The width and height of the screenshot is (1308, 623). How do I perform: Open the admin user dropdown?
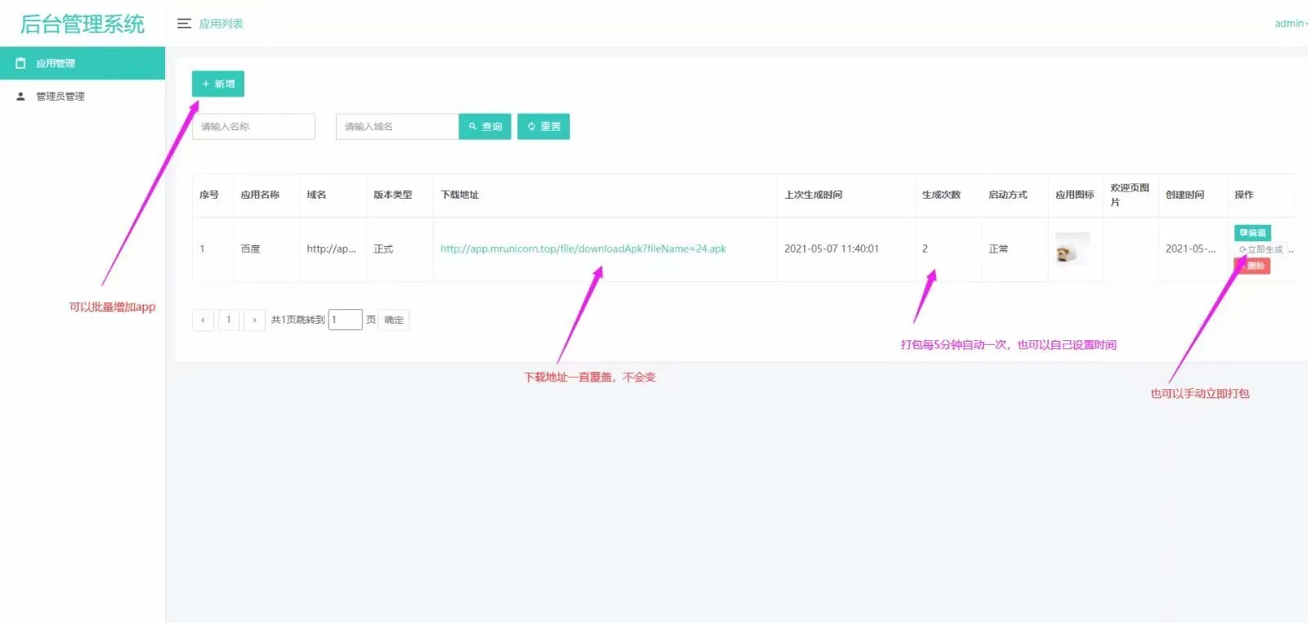[x=1290, y=24]
